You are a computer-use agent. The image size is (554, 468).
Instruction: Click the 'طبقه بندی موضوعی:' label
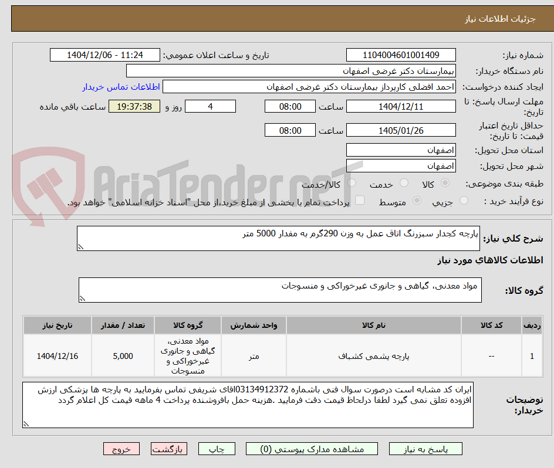(505, 184)
